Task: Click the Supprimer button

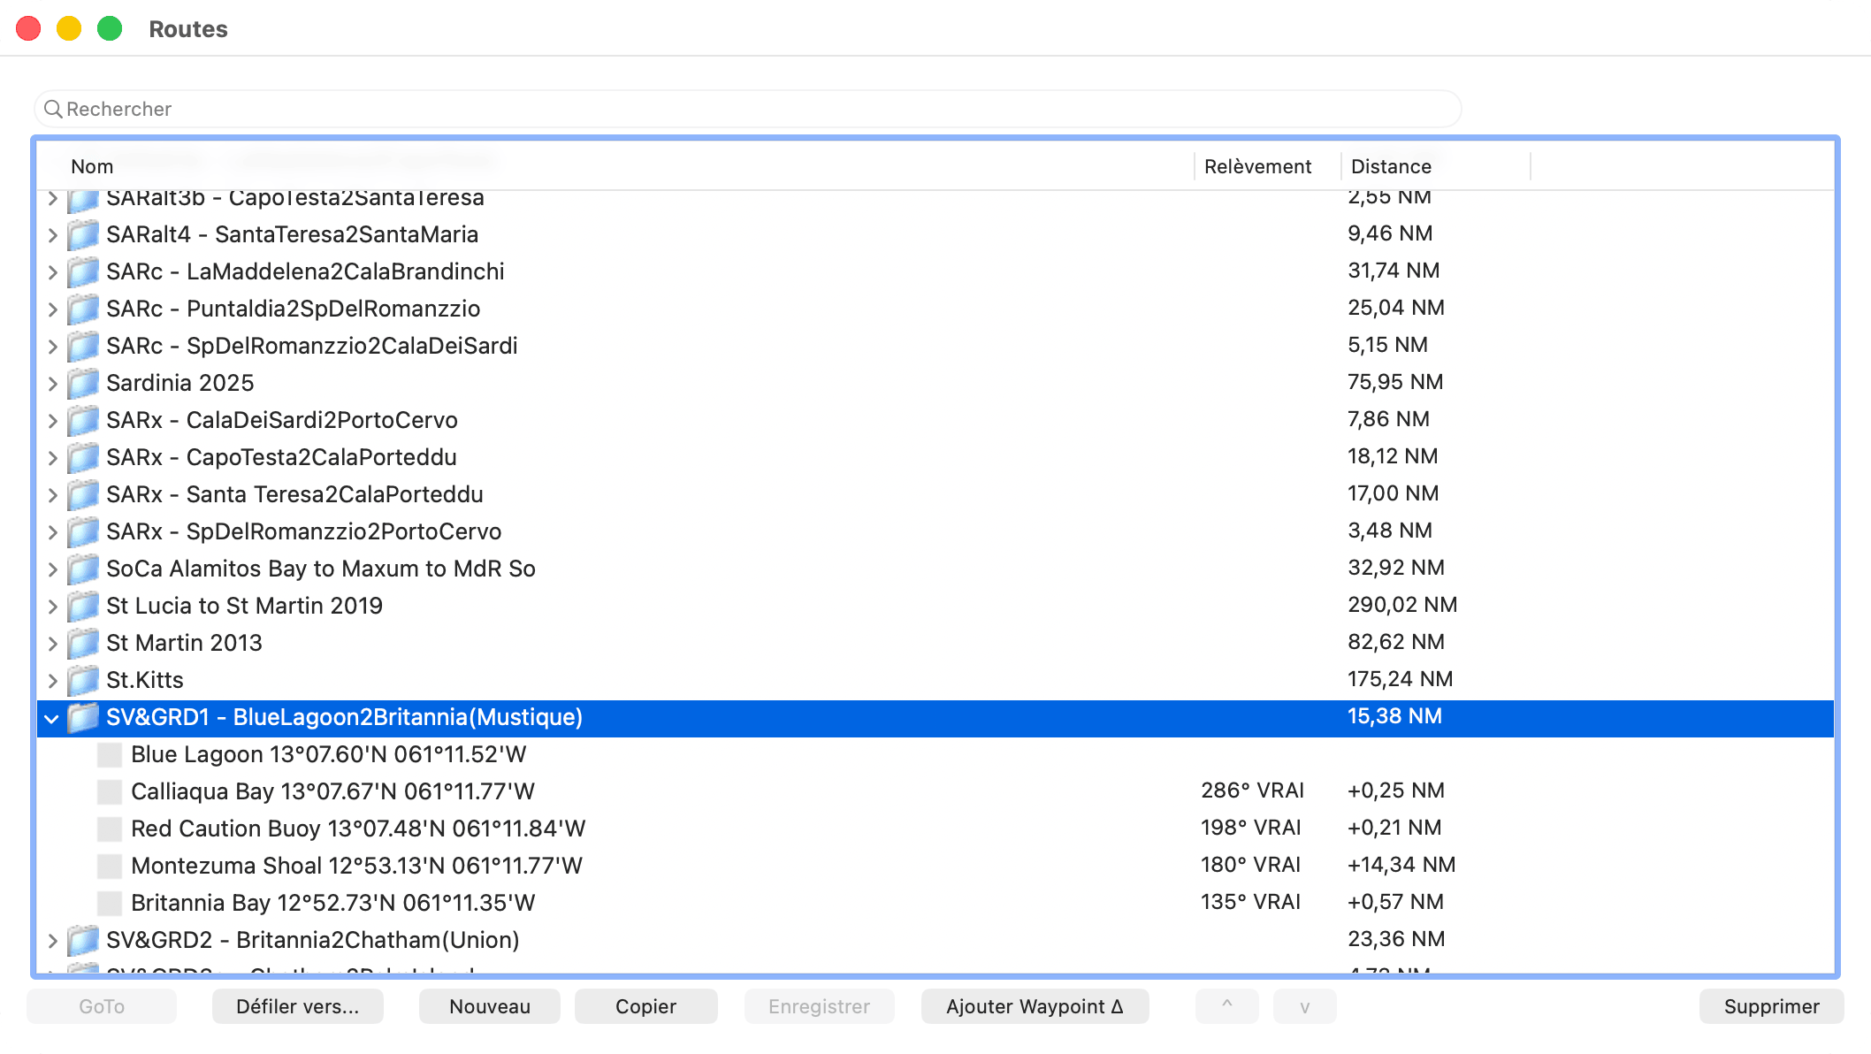Action: pyautogui.click(x=1771, y=1006)
